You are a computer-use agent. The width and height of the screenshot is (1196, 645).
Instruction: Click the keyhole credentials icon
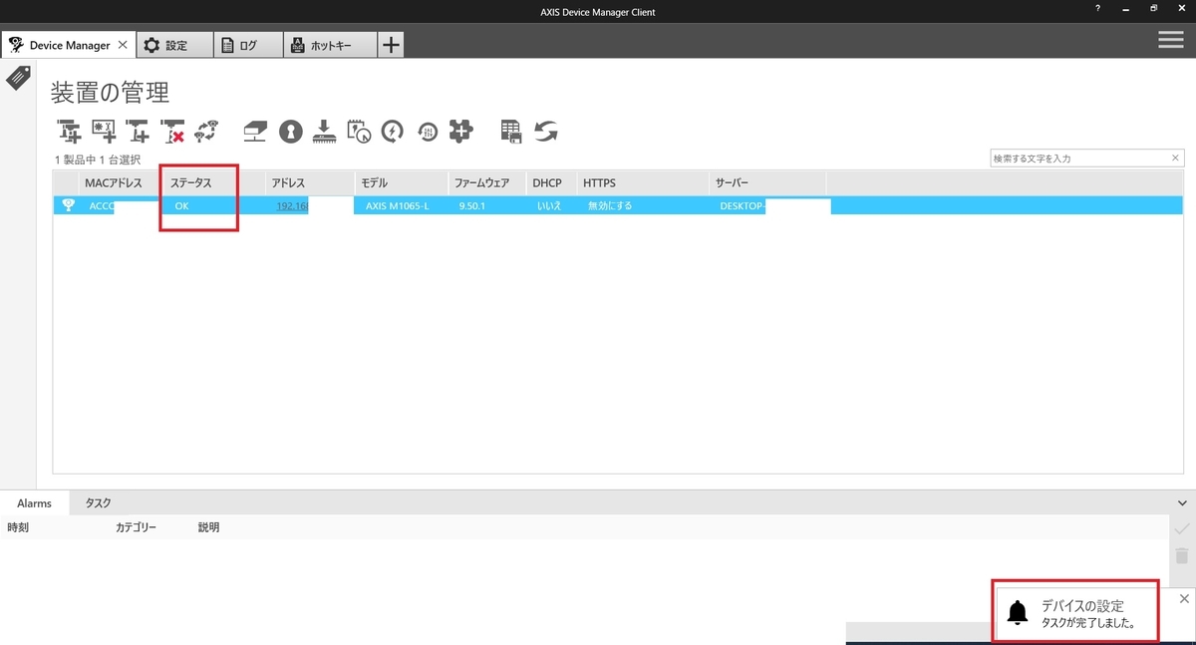point(290,131)
